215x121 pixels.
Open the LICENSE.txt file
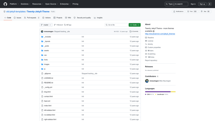[49, 78]
